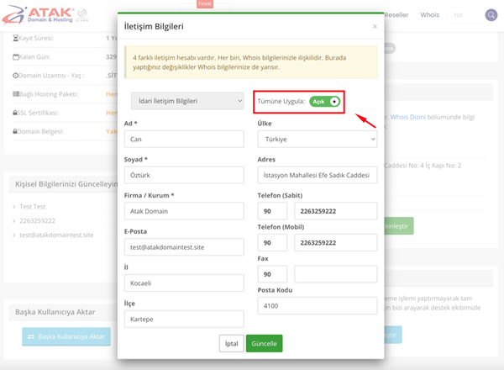Click the Domain Belgesi lock icon
Image resolution: width=504 pixels, height=370 pixels.
pos(15,131)
